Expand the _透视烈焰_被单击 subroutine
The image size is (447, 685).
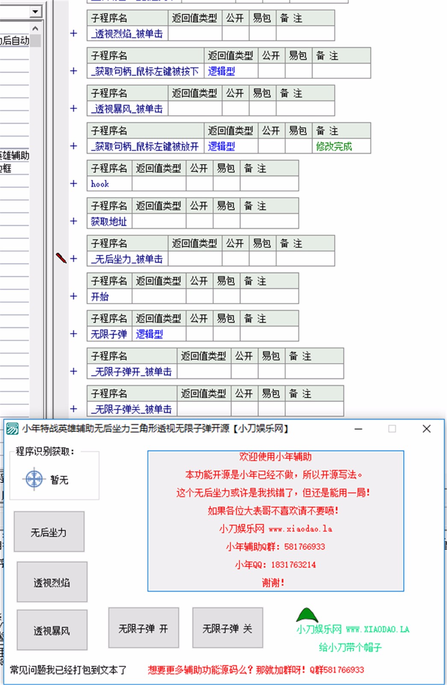click(74, 33)
